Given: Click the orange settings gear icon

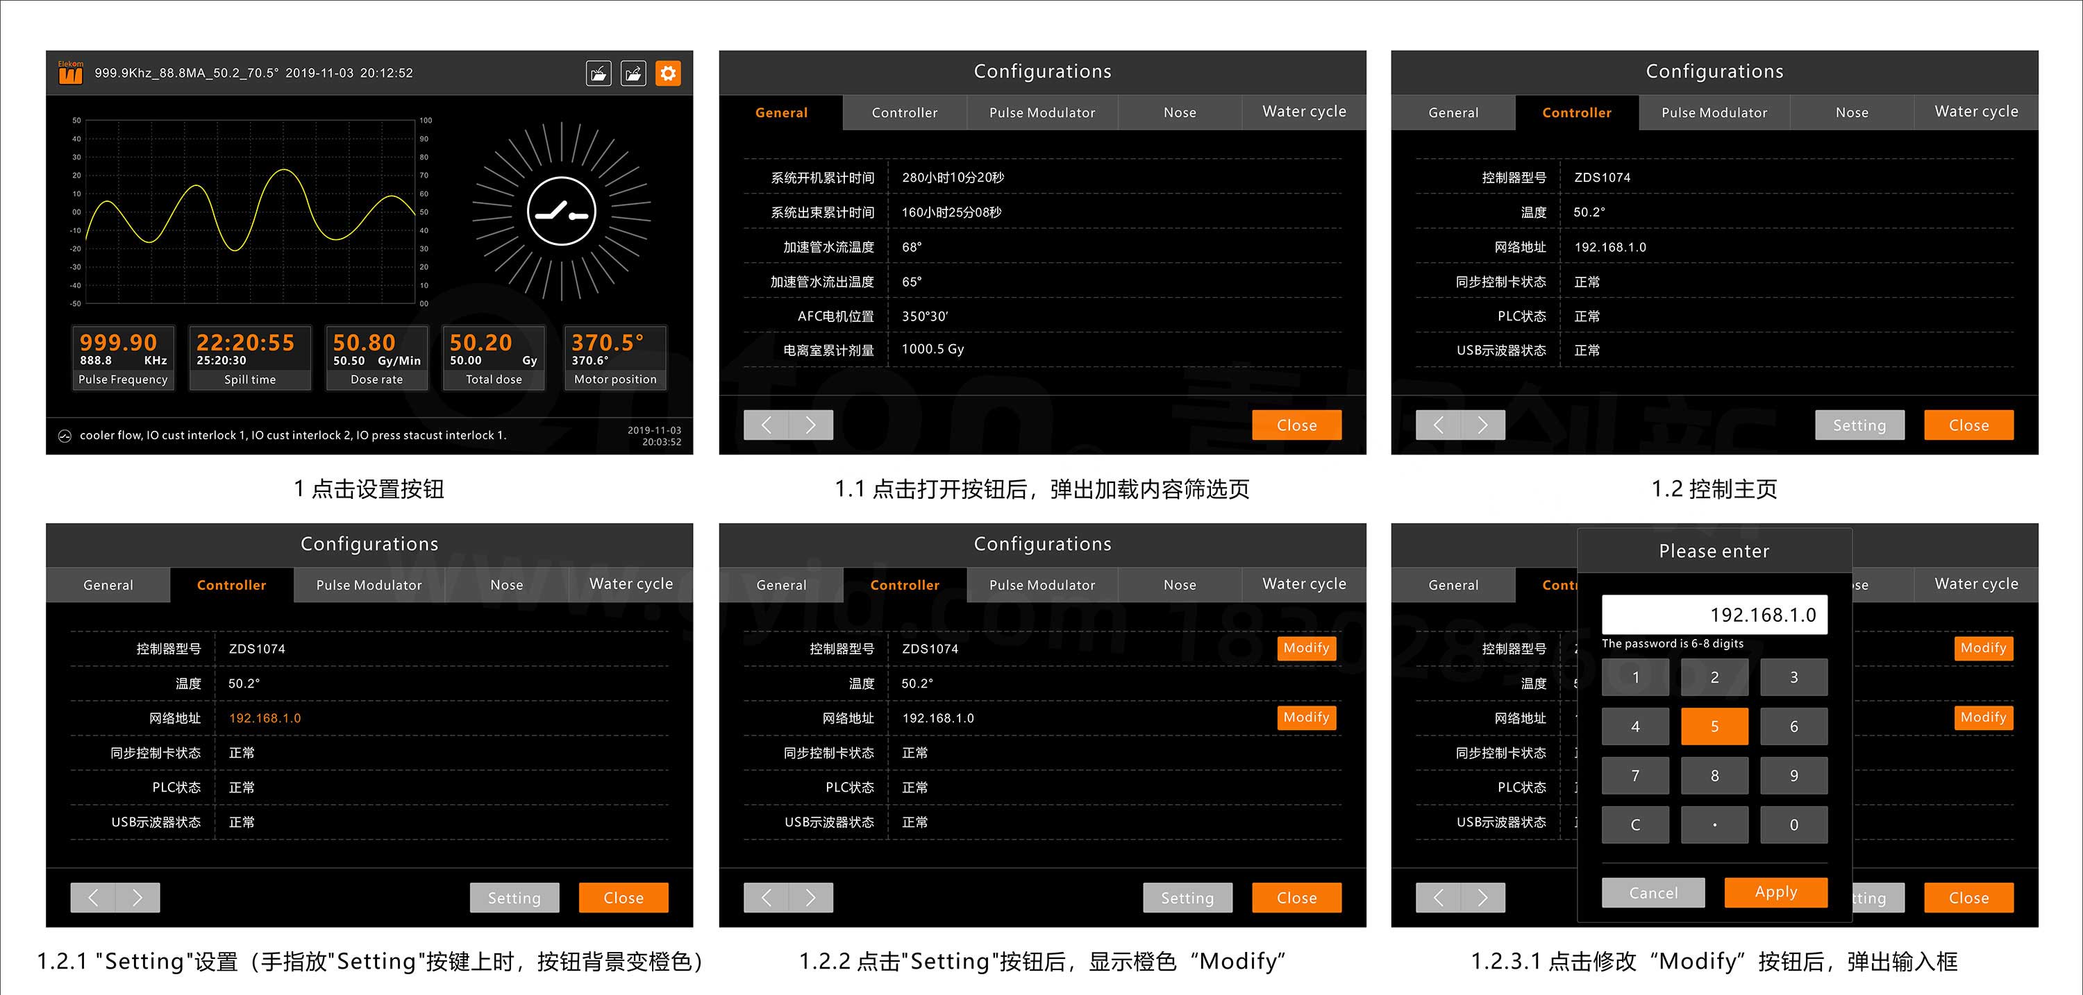Looking at the screenshot, I should (x=667, y=74).
